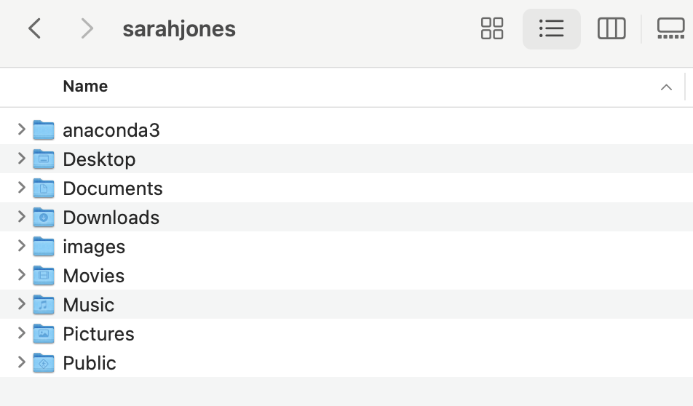
Task: Expand the Public folder
Action: click(22, 362)
